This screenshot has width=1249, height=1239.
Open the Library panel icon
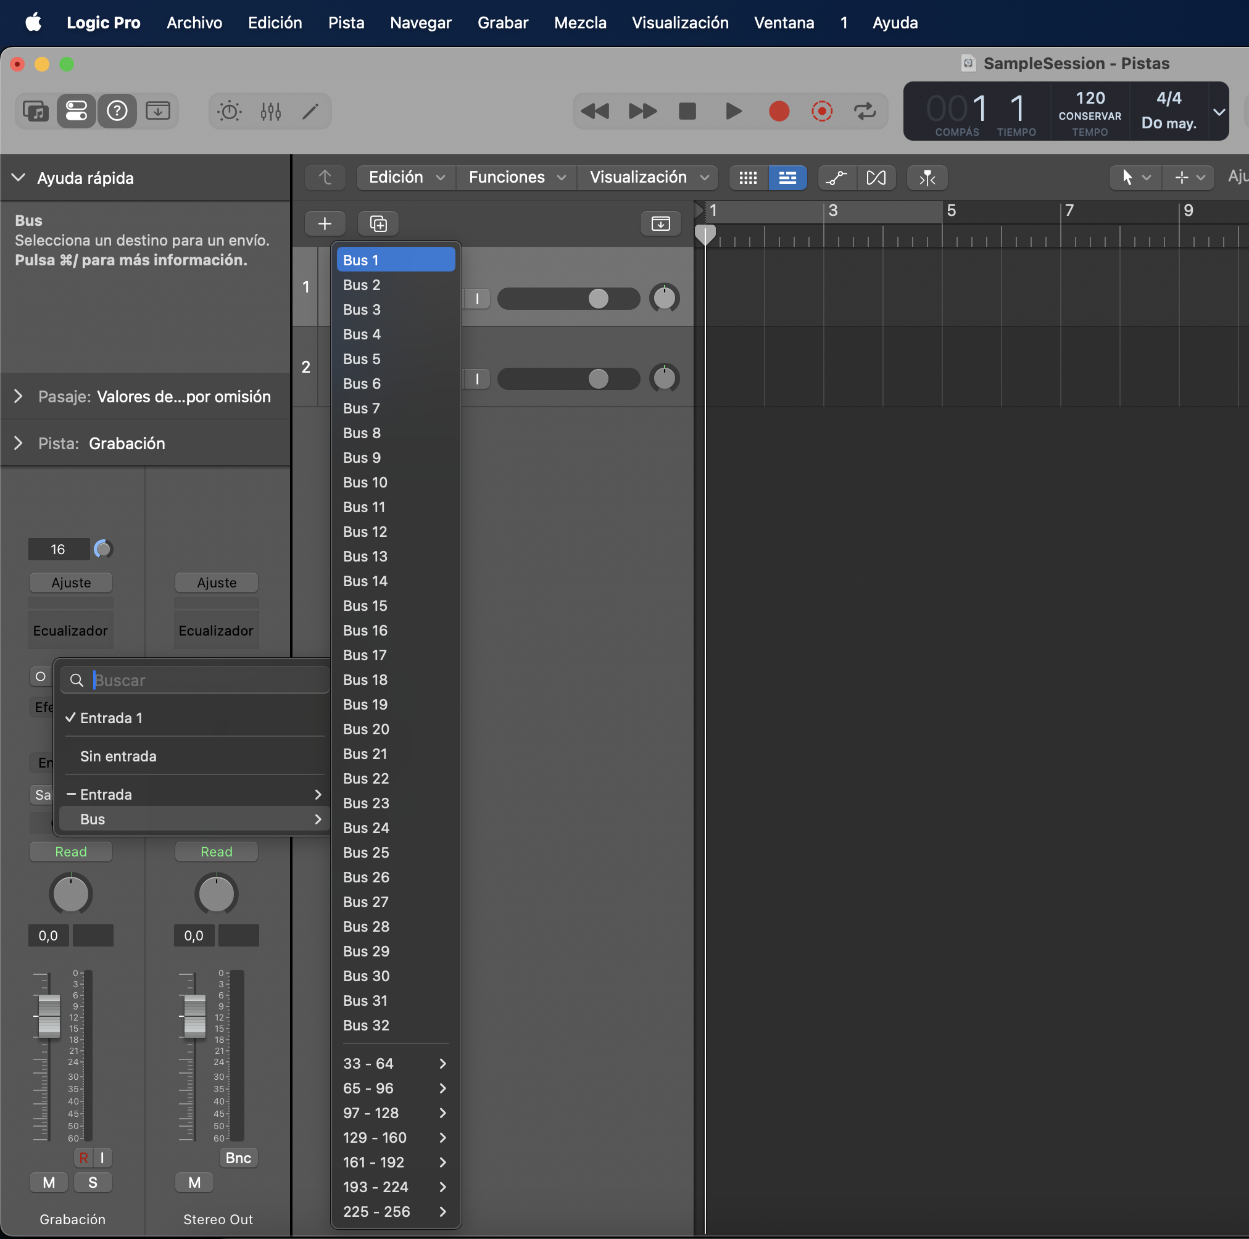(x=36, y=111)
